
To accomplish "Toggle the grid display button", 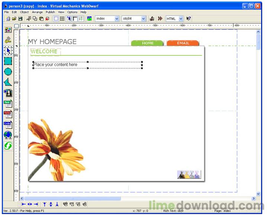I will [x=62, y=19].
